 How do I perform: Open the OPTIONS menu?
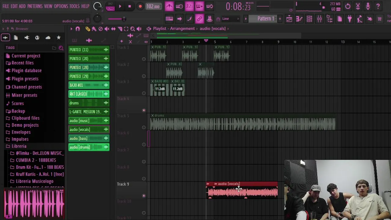coord(61,6)
